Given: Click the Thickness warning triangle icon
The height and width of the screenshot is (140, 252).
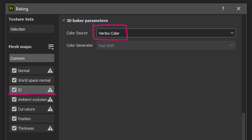Looking at the screenshot, I should tap(50, 128).
